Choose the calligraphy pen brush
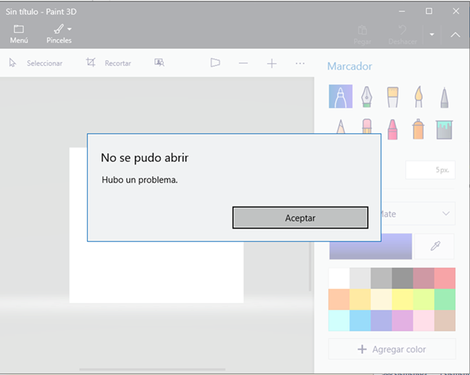 click(x=367, y=97)
